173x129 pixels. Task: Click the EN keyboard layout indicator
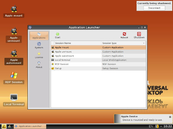(151, 126)
